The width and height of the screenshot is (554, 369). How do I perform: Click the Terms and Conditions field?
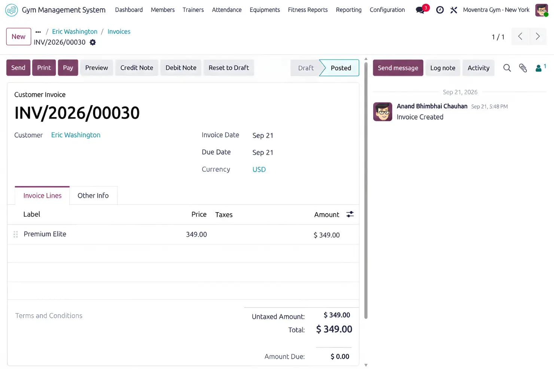coord(49,316)
